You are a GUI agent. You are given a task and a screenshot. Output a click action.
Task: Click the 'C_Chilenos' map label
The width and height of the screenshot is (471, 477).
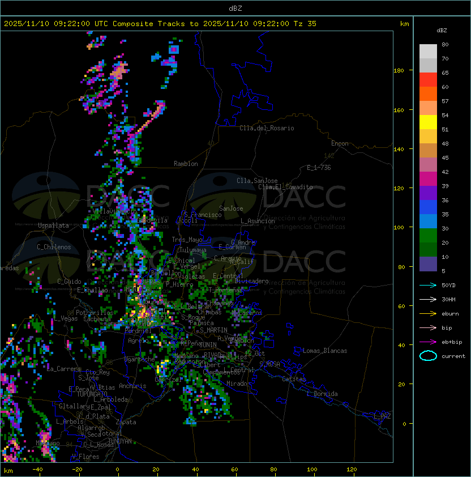click(x=54, y=247)
